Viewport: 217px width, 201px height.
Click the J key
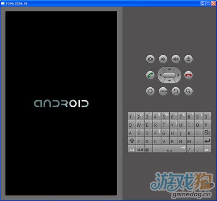pos(182,132)
